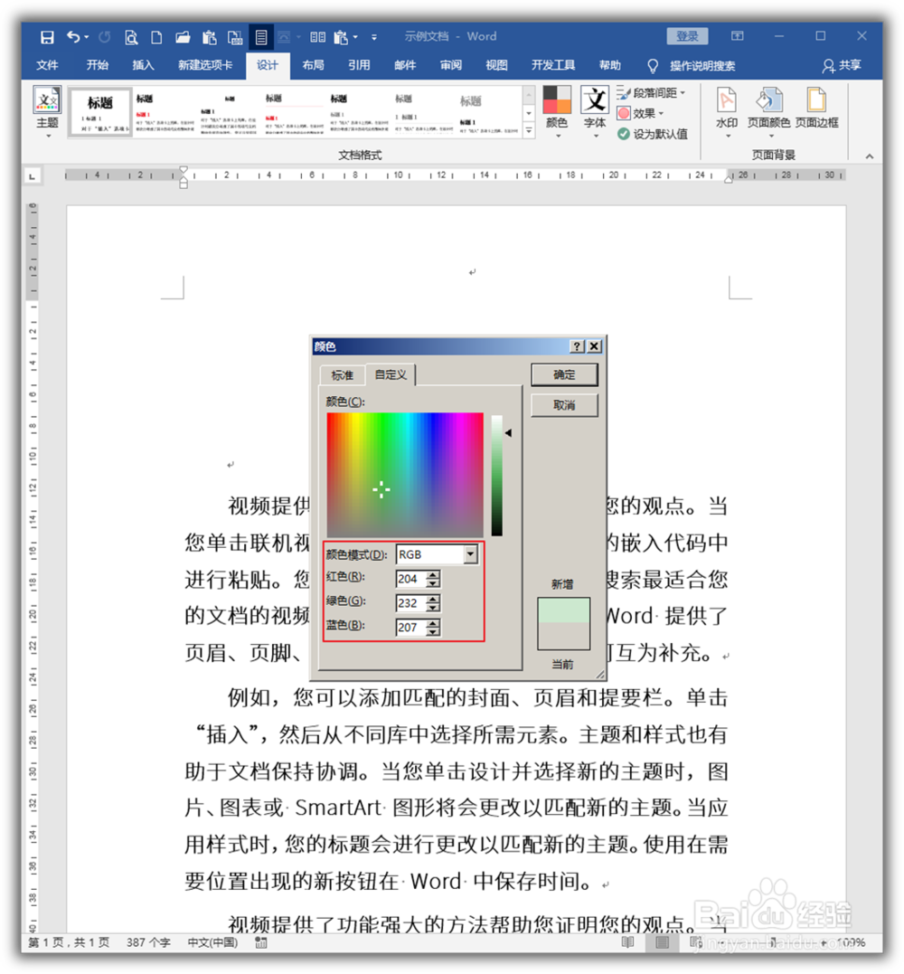
Task: Switch to the 标准 tab in the color dialog
Action: tap(342, 374)
